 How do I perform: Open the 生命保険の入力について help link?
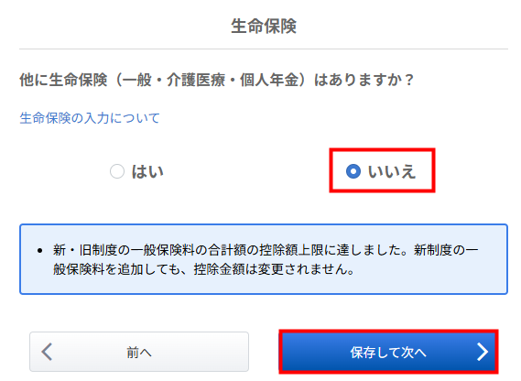coord(90,118)
